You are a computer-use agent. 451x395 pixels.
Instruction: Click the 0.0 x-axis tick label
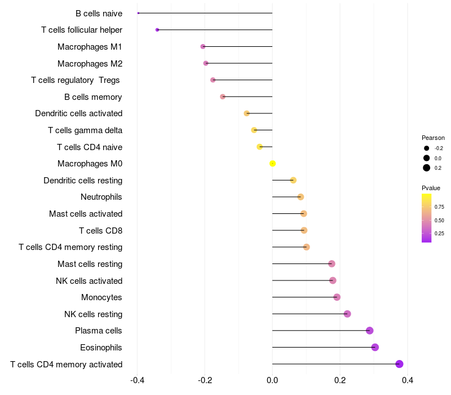tap(272, 380)
